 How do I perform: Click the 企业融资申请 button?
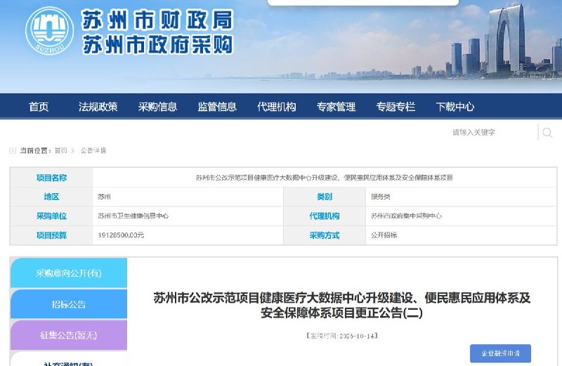click(x=500, y=353)
